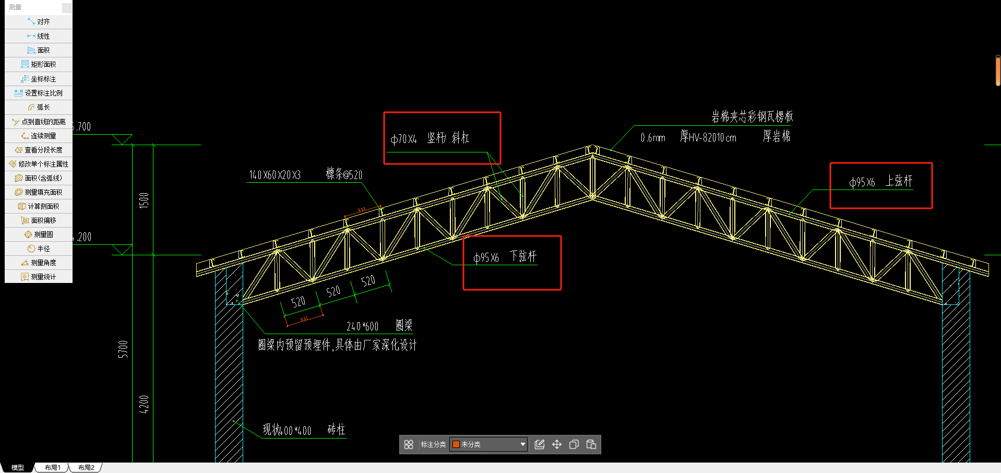
Task: Open the annotation category grid icon
Action: point(409,444)
